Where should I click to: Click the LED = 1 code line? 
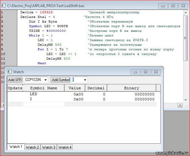(x=45, y=40)
